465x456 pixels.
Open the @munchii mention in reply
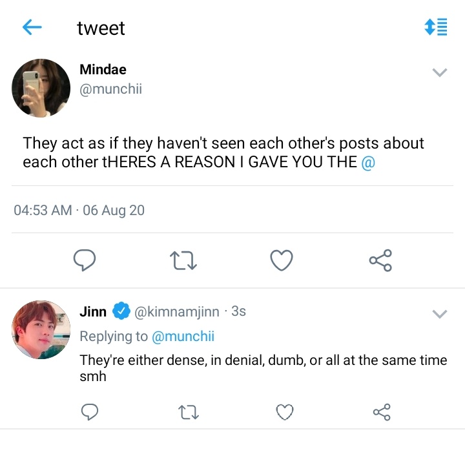[183, 337]
